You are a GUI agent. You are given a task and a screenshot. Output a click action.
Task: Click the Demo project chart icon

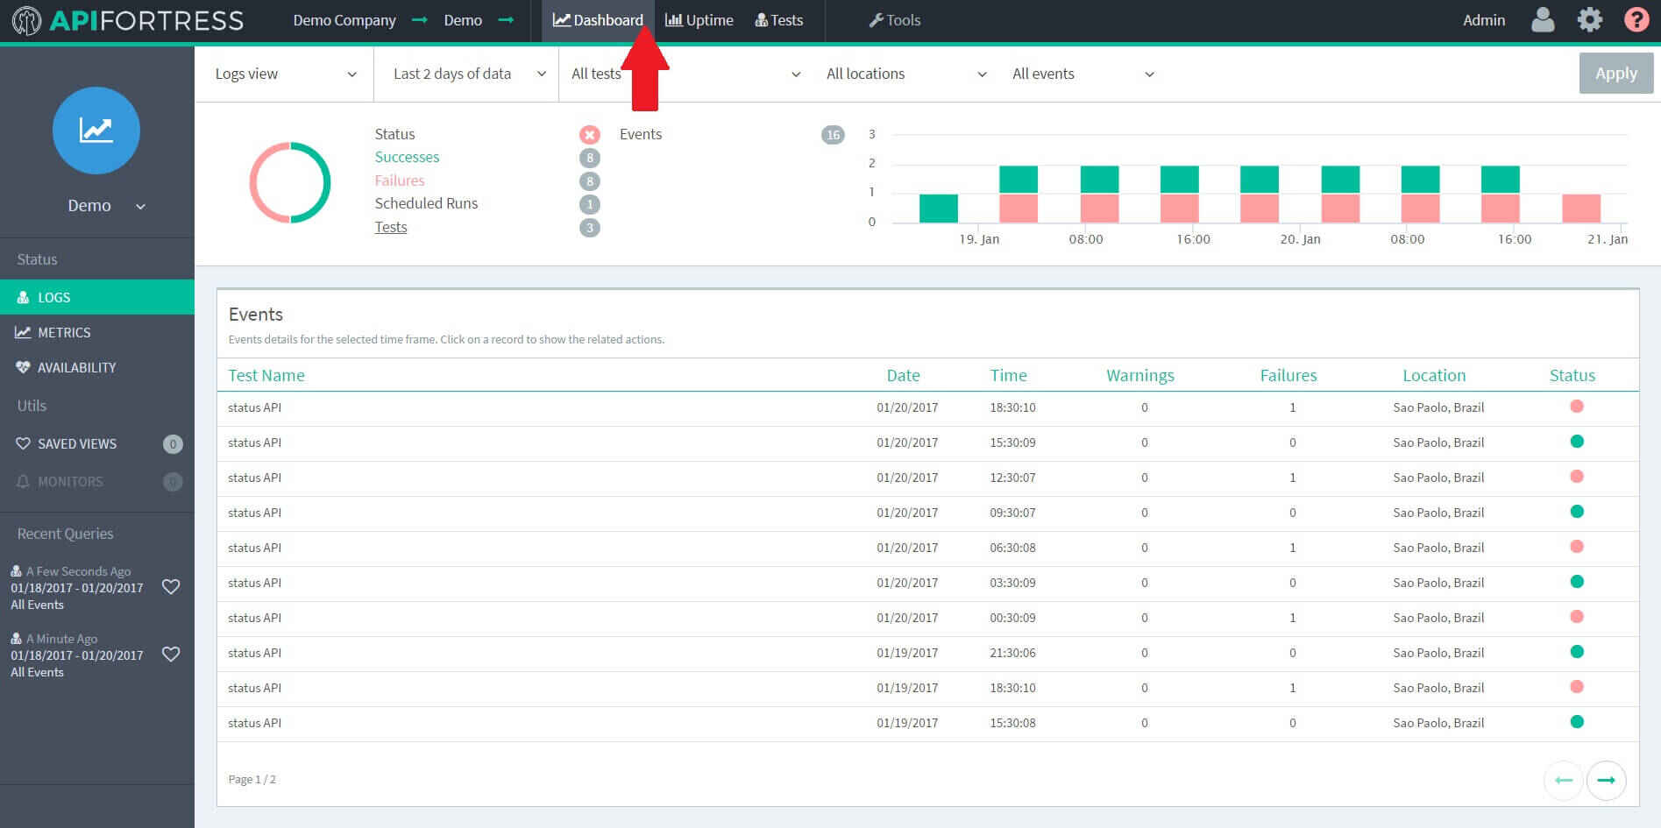96,130
